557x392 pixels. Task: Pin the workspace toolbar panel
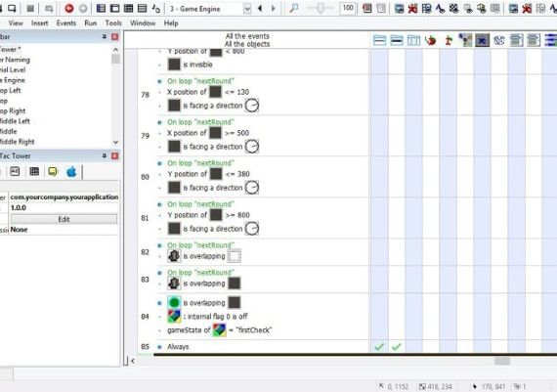(x=105, y=36)
